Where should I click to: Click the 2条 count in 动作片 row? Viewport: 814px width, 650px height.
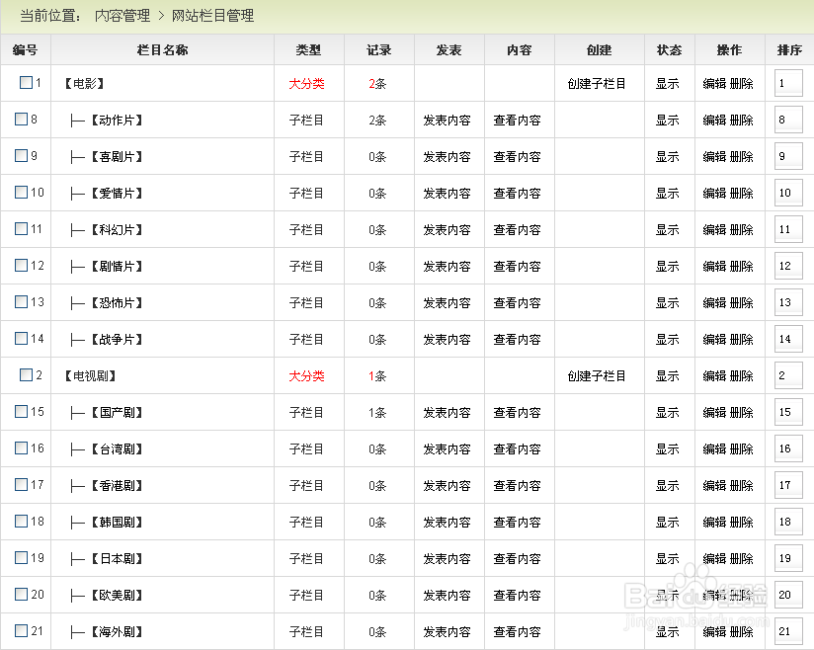coord(377,121)
